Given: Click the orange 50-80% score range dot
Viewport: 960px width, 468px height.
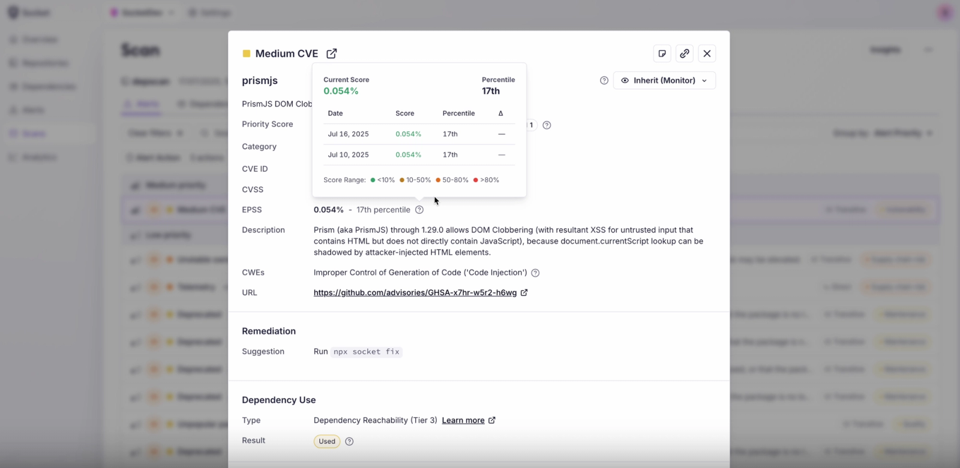Looking at the screenshot, I should point(438,180).
